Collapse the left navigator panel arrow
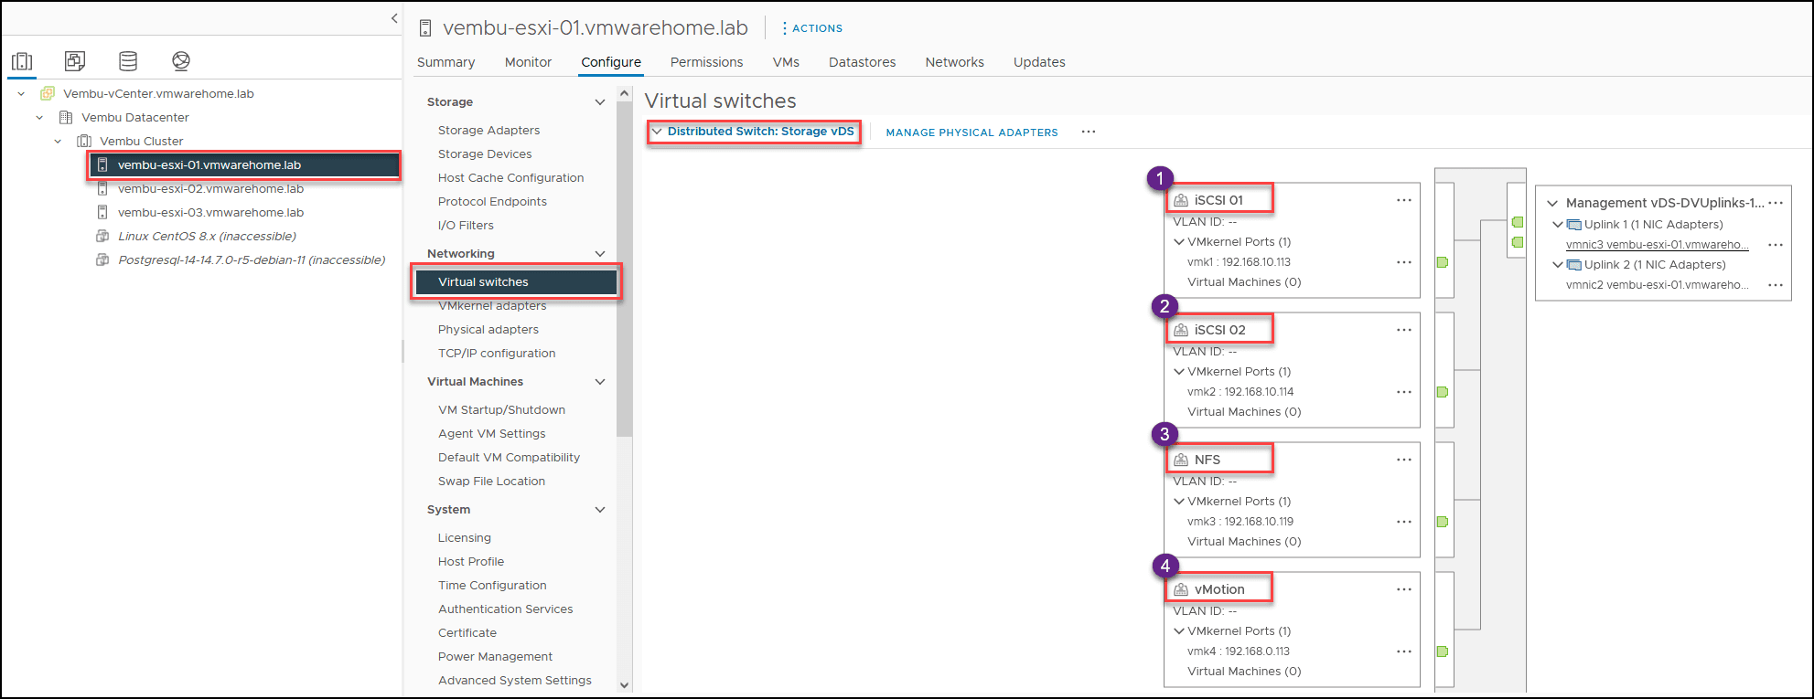1814x699 pixels. [x=394, y=17]
